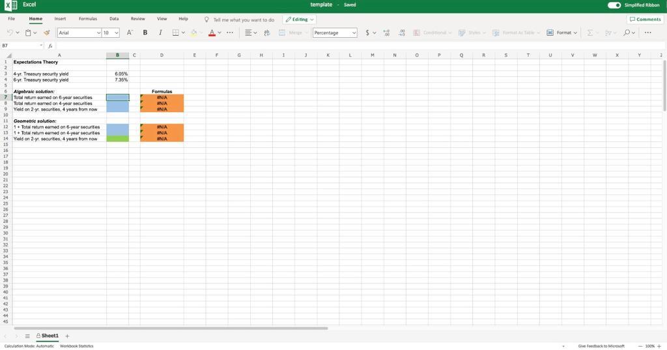Click Calculation Mode: Automatic status
The height and width of the screenshot is (350, 667).
(29, 346)
